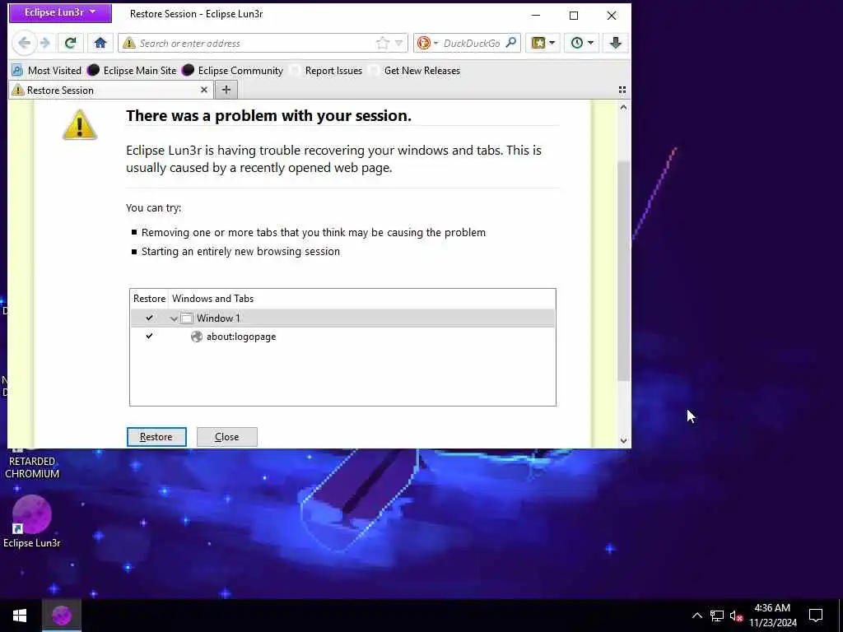843x632 pixels.
Task: Reload the page with the refresh icon
Action: tap(71, 43)
